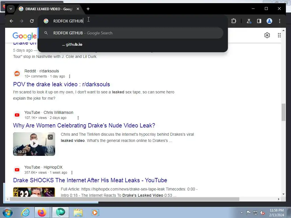Select the DRAKE LEAKED VIDEO tab
291x218 pixels.
[x=49, y=9]
